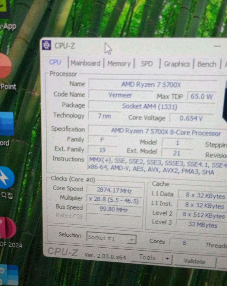Open the blue desktop icon at bottom left

pos(9,275)
